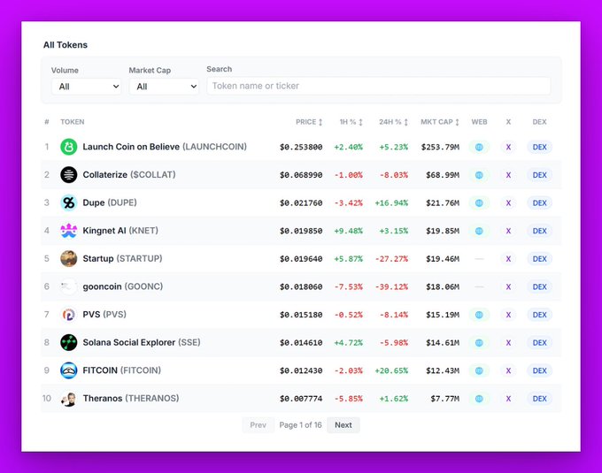Open globe website icon for Dupe token
Viewport: 602px width, 473px height.
(479, 203)
